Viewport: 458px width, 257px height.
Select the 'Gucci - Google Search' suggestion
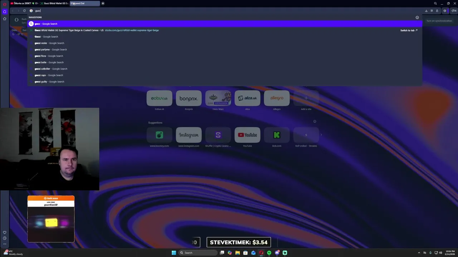point(225,37)
